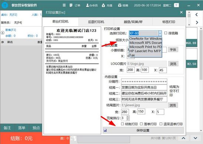Click the 结账: 0元 checkout button
The height and width of the screenshot is (144, 203).
pos(21,138)
